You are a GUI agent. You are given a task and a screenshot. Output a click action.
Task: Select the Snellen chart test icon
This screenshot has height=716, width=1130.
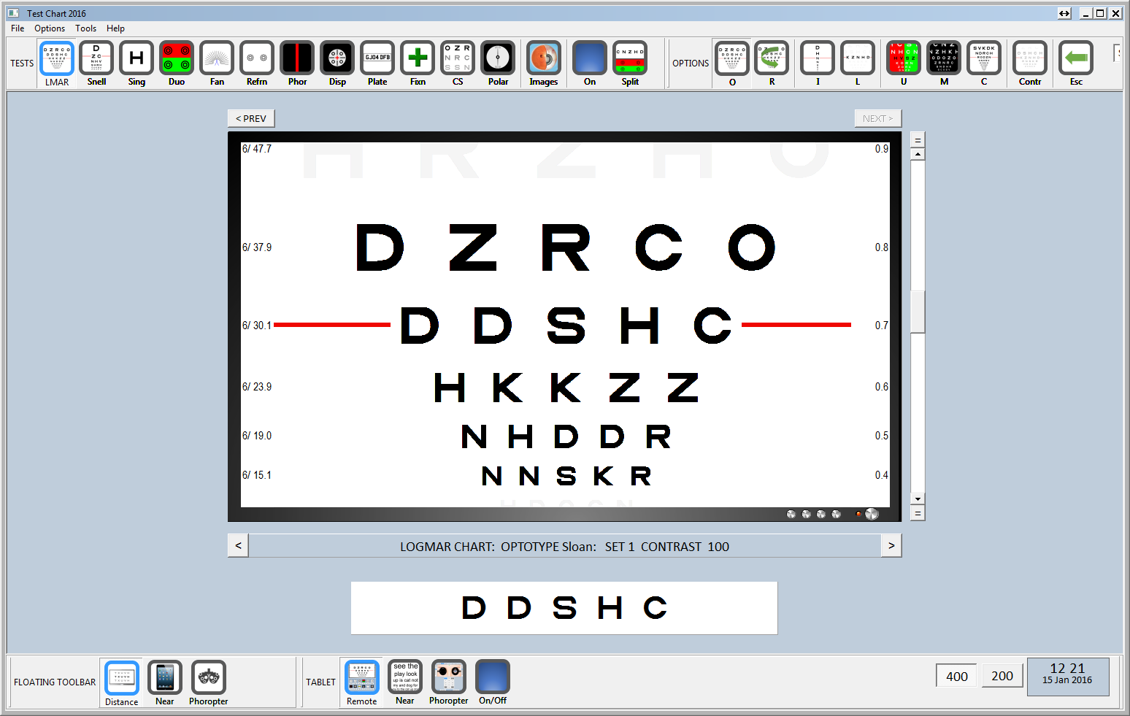(x=96, y=58)
